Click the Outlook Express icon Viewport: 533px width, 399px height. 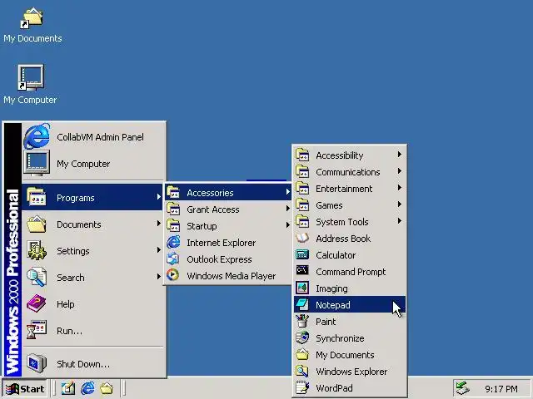click(x=173, y=259)
